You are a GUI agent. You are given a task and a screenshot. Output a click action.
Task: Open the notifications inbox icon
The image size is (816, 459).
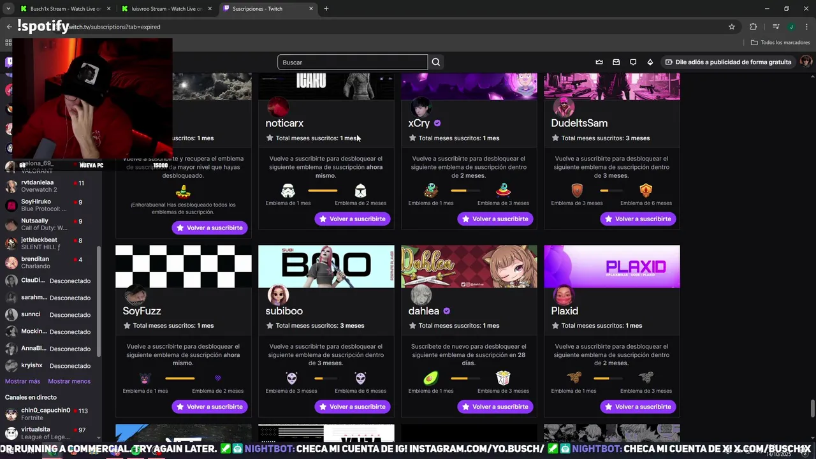[616, 62]
